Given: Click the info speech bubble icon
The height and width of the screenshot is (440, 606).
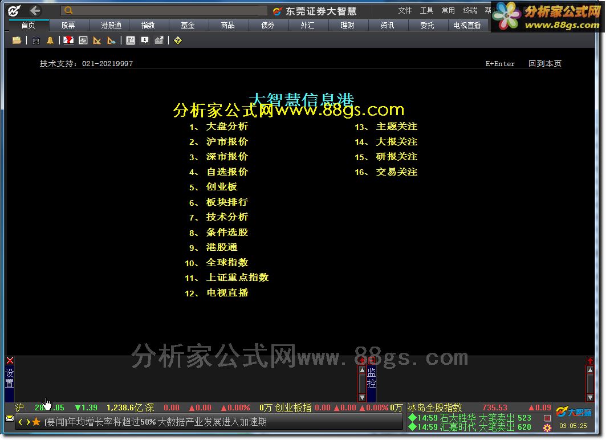Looking at the screenshot, I should [x=145, y=40].
